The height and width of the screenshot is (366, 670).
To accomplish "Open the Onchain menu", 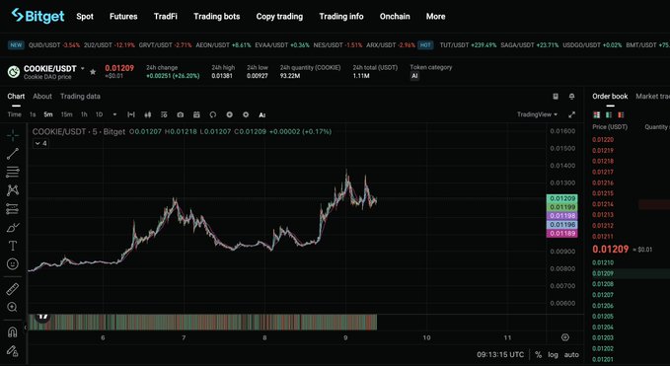I will point(395,16).
